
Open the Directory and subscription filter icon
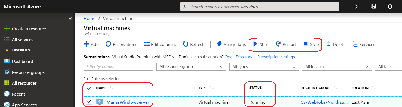click(374, 7)
